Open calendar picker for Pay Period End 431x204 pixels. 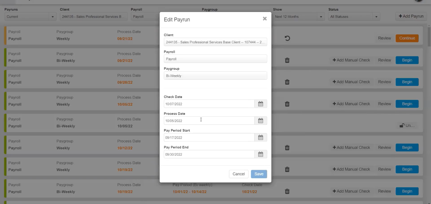[260, 154]
